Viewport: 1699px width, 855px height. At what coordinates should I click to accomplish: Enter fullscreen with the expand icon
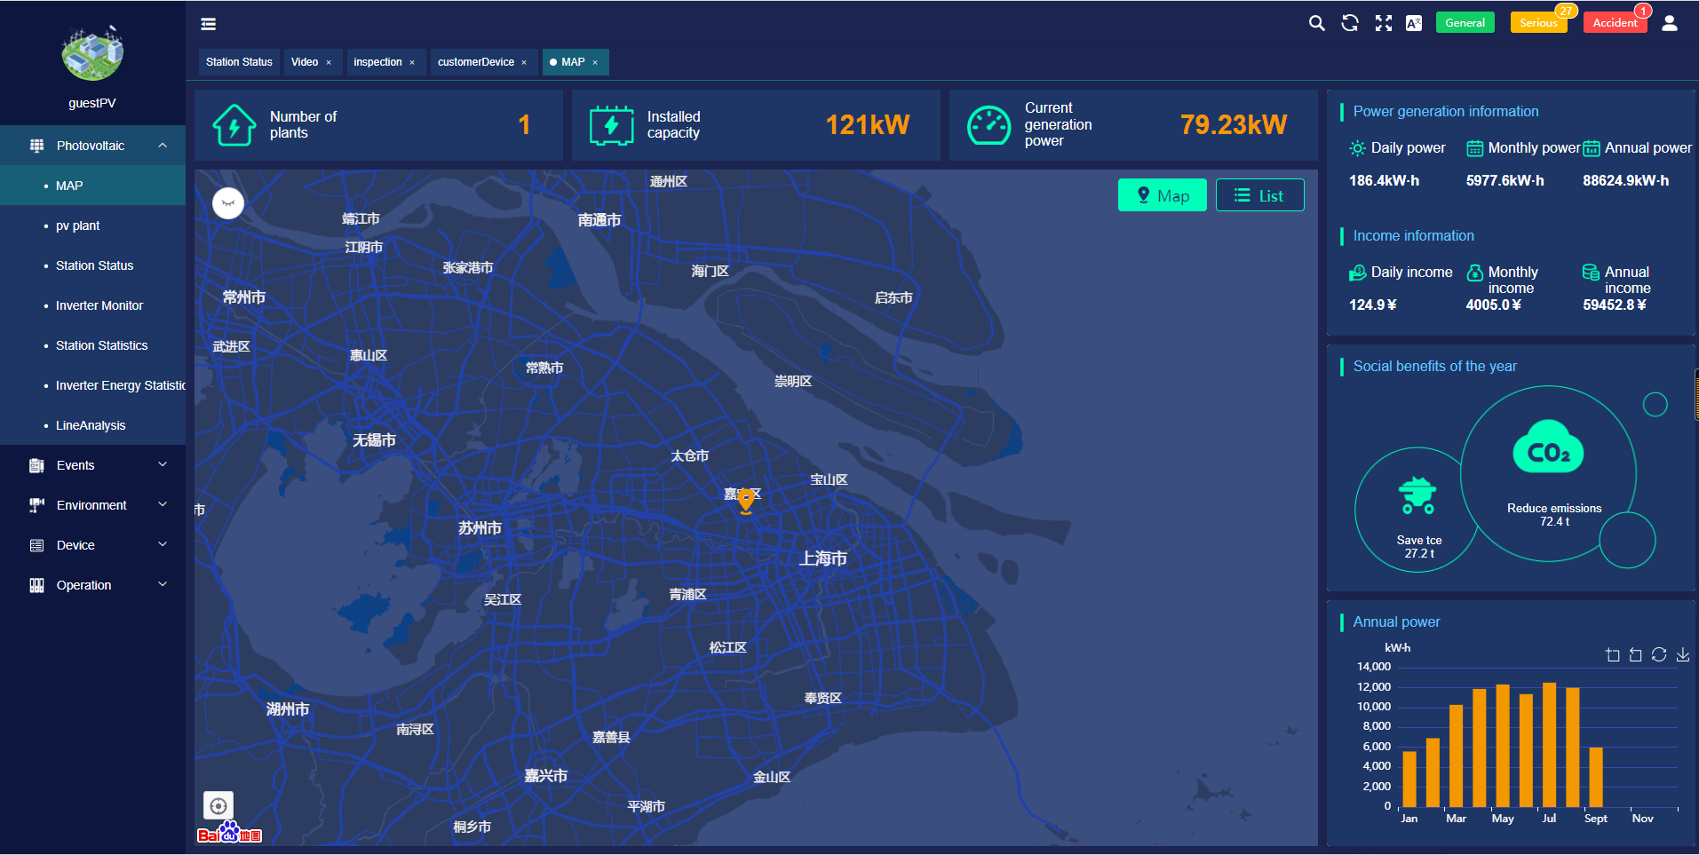pos(1384,23)
